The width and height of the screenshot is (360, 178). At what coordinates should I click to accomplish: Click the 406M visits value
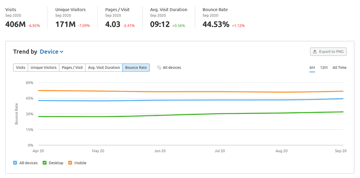(15, 24)
